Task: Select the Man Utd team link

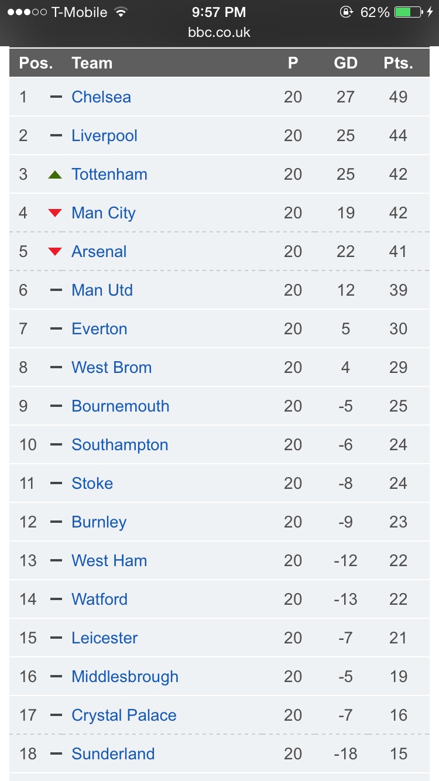Action: tap(102, 290)
